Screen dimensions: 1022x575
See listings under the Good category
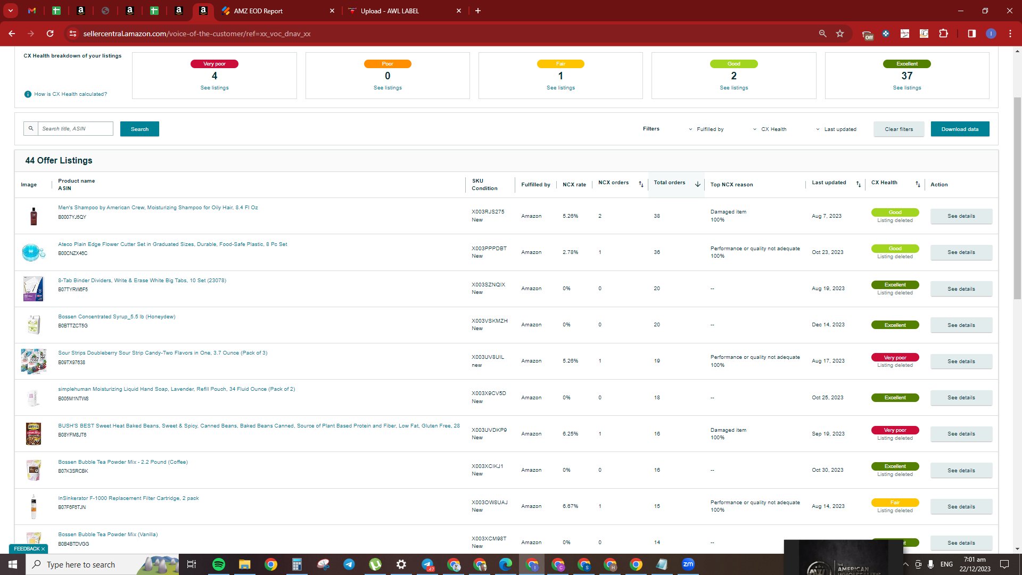click(733, 88)
